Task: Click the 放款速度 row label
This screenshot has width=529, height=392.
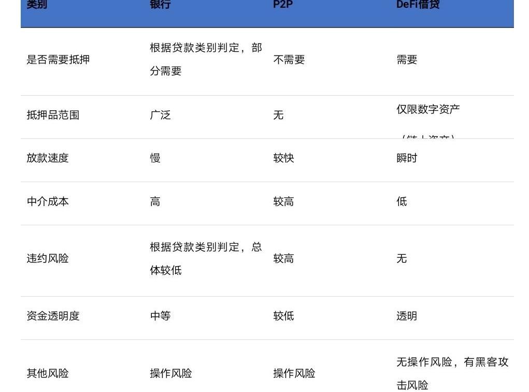Action: pos(48,158)
